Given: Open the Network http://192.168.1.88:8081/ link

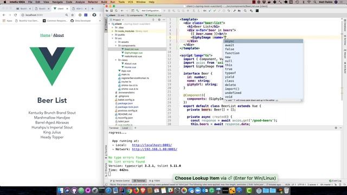Looking at the screenshot, I should coord(155,149).
